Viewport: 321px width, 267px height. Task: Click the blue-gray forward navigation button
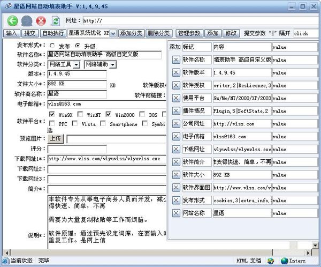point(26,21)
